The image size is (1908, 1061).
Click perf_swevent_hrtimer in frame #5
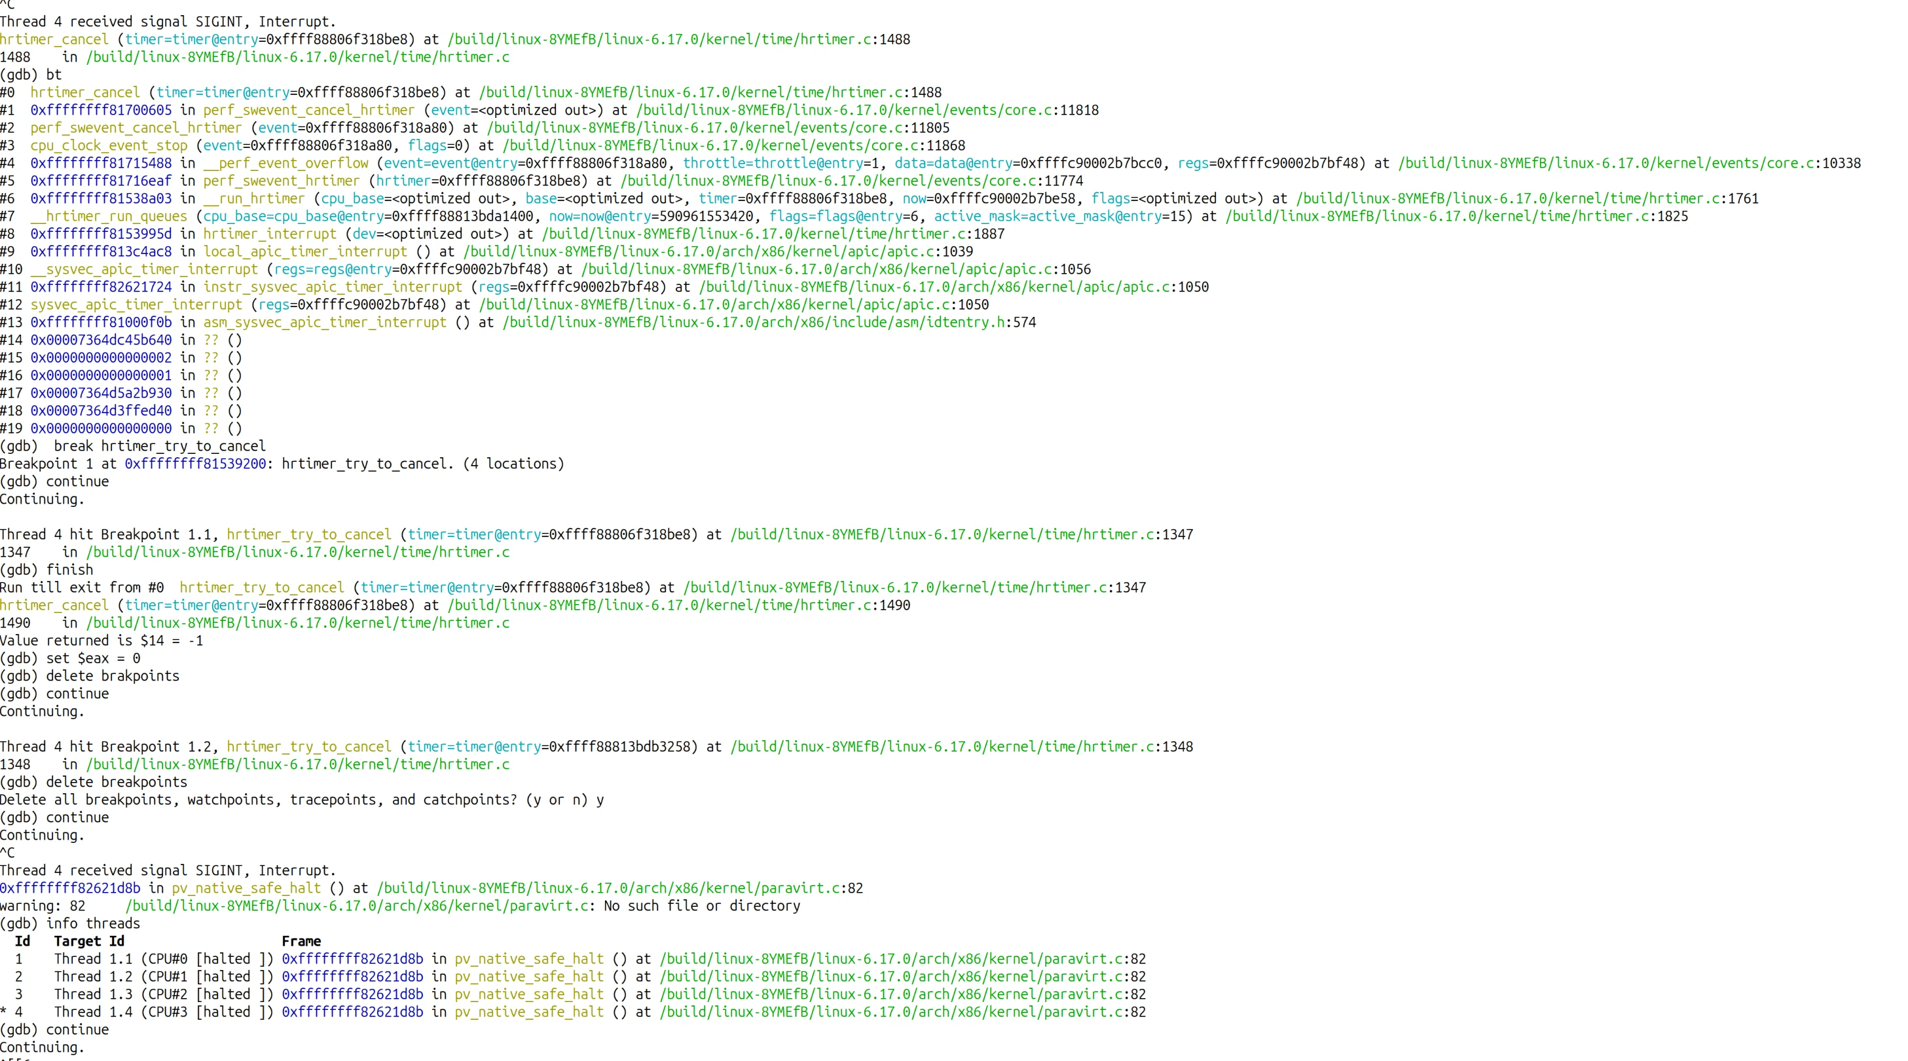[x=281, y=181]
